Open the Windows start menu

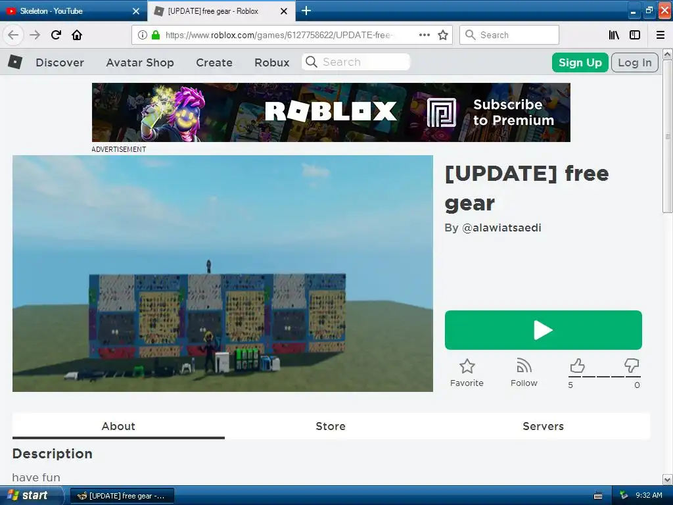[32, 495]
